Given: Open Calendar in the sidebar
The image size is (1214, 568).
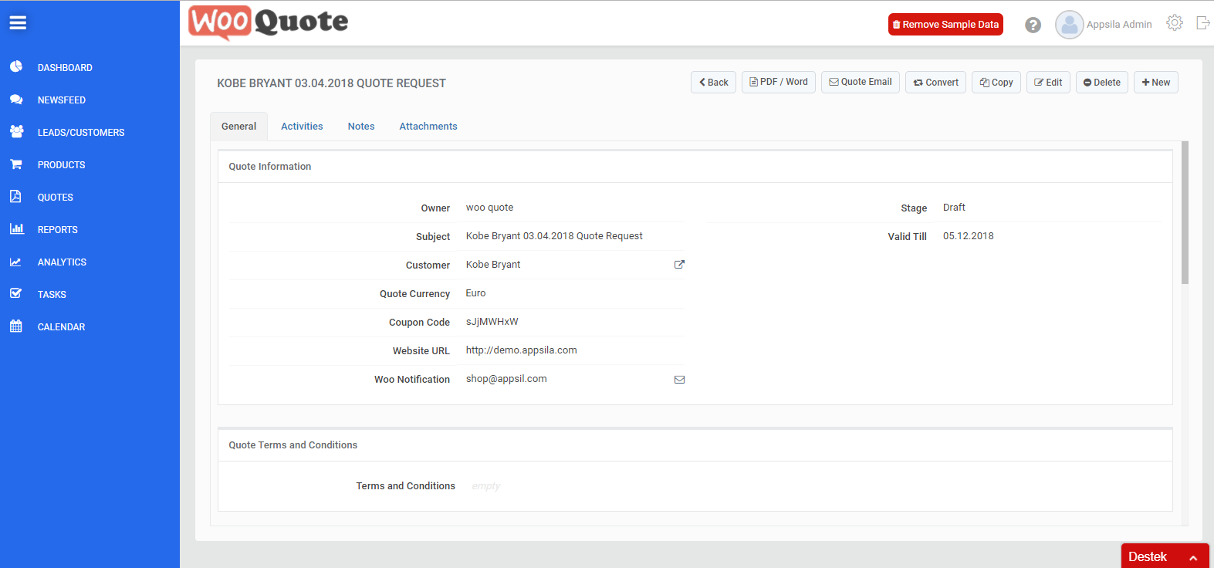Looking at the screenshot, I should [x=62, y=327].
